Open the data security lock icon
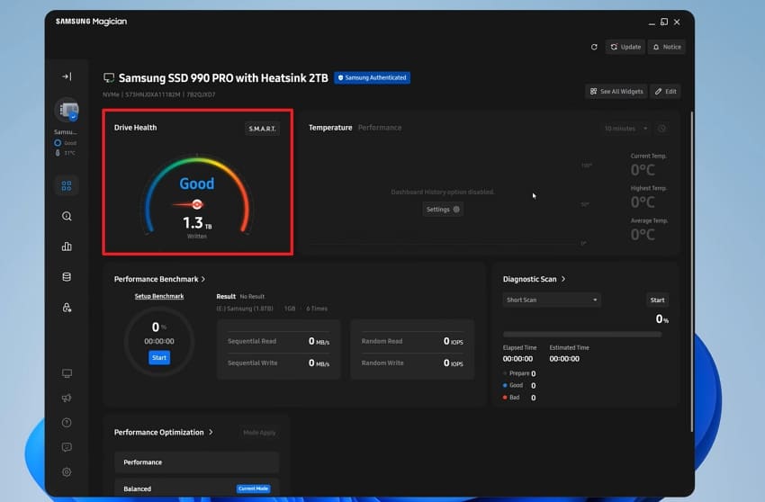Image resolution: width=765 pixels, height=502 pixels. tap(67, 308)
